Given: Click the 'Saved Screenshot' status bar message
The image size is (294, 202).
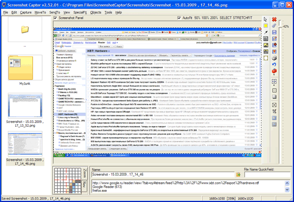Looking at the screenshot, I should pos(36,199).
